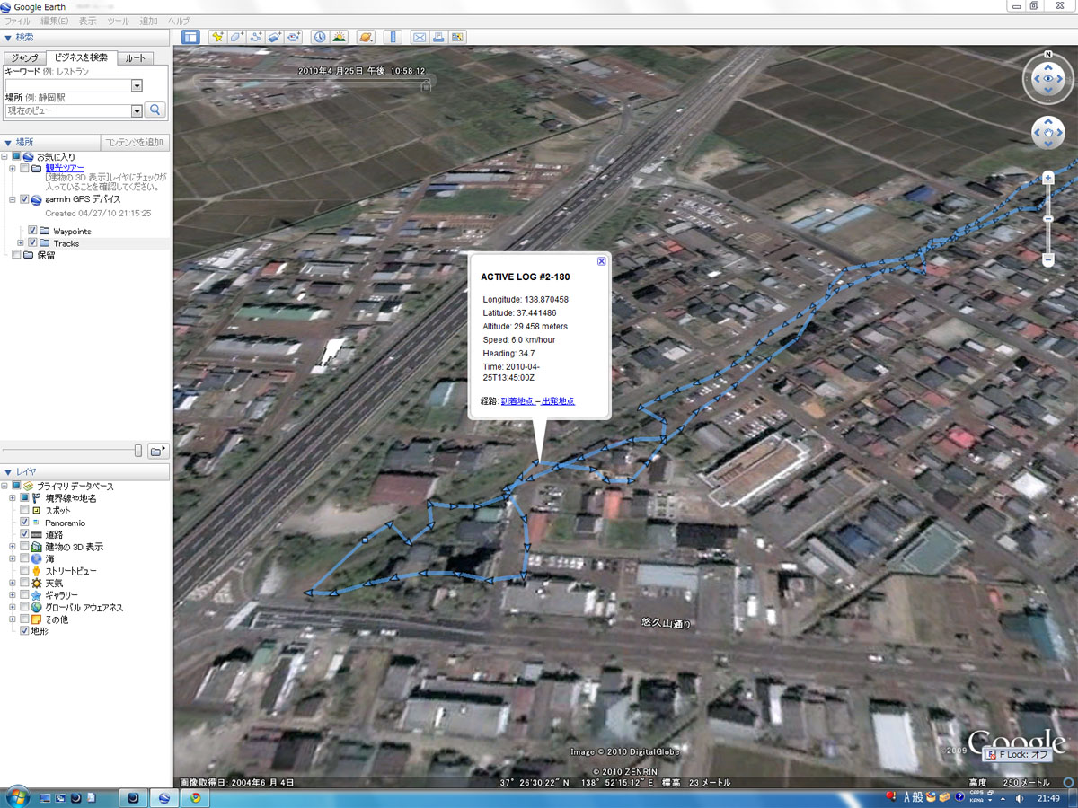
Task: Enable the スポット layer checkbox
Action: click(24, 510)
